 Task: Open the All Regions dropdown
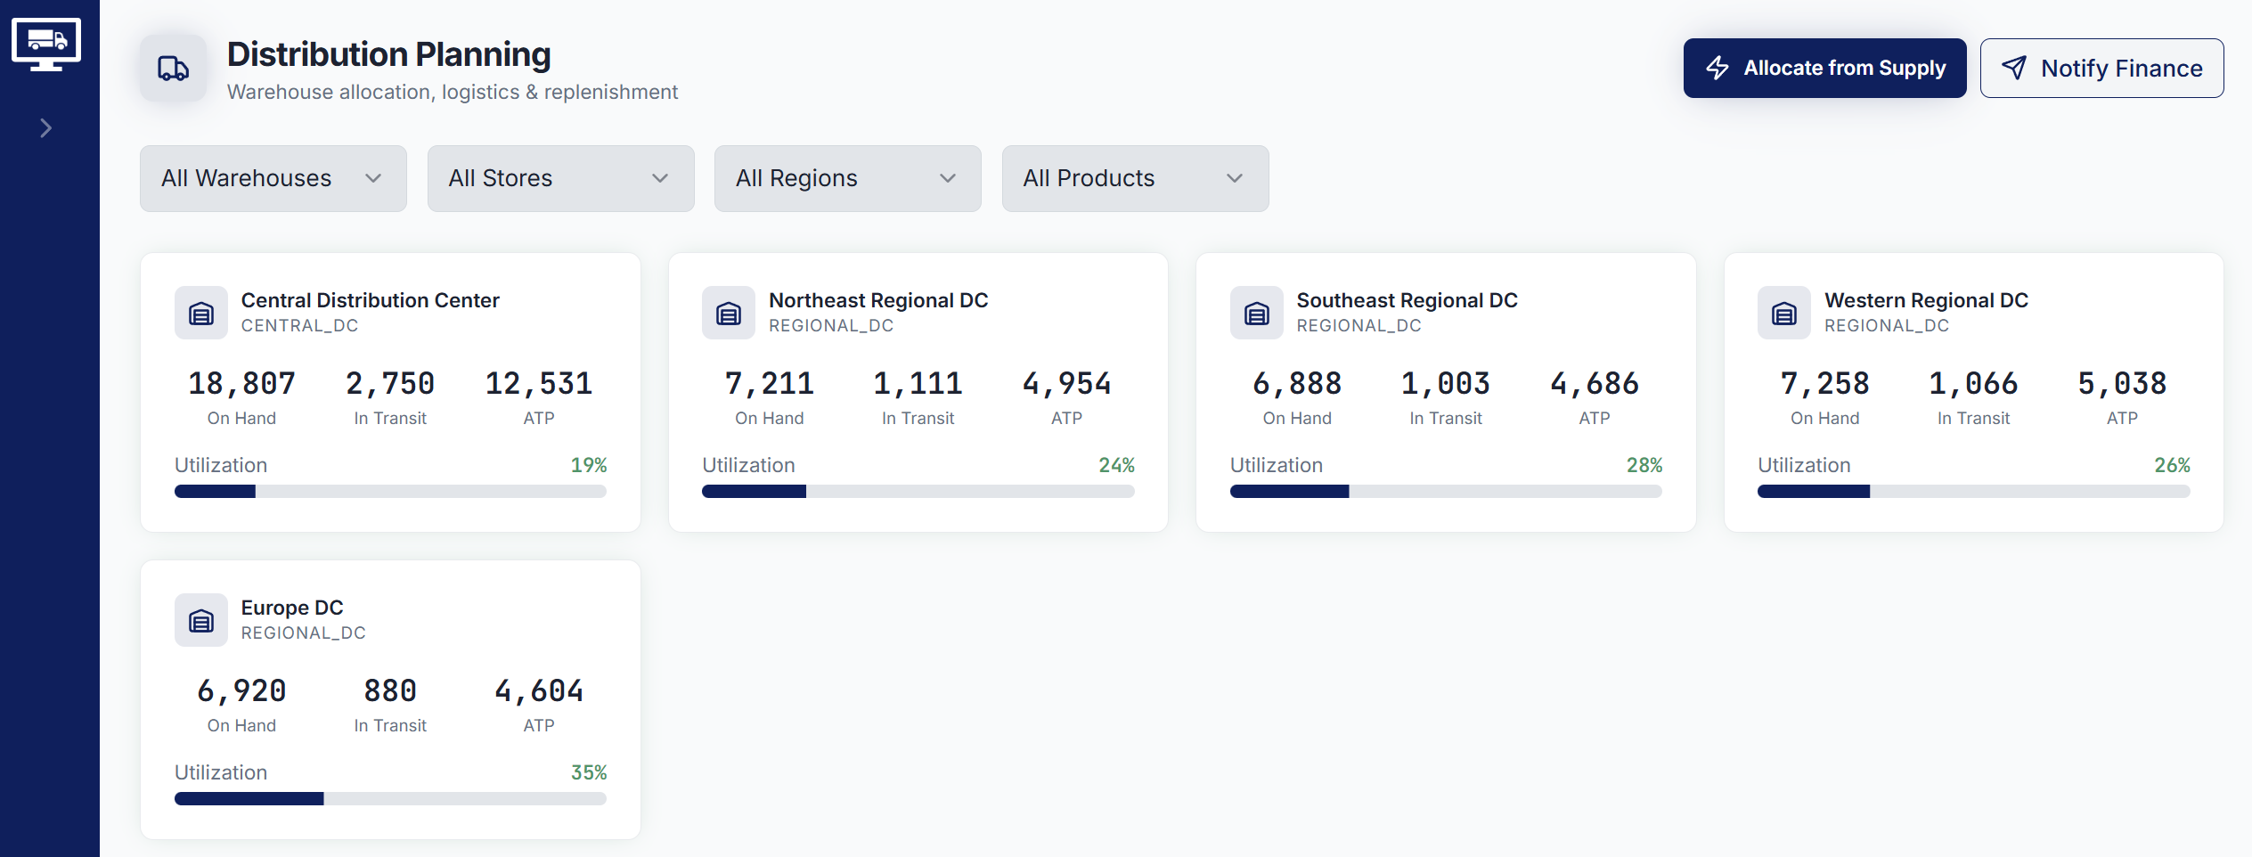pos(847,178)
